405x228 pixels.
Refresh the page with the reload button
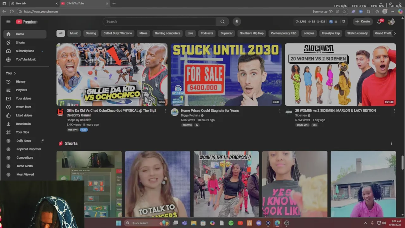pyautogui.click(x=12, y=11)
